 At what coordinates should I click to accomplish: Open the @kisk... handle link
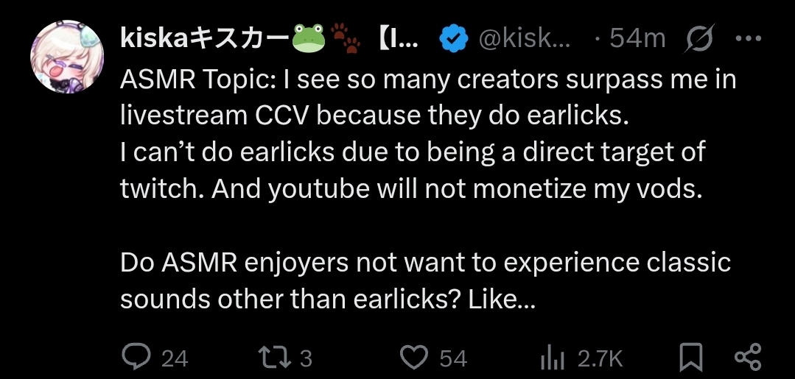click(x=525, y=38)
